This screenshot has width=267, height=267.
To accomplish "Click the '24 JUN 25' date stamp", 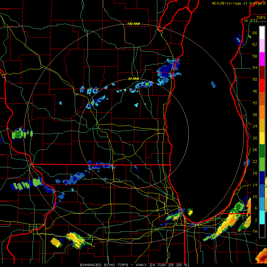I will pyautogui.click(x=162, y=265).
